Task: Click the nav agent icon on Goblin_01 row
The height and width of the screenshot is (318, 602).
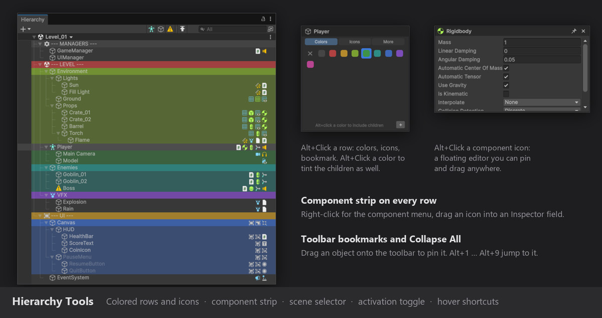Action: pyautogui.click(x=264, y=175)
